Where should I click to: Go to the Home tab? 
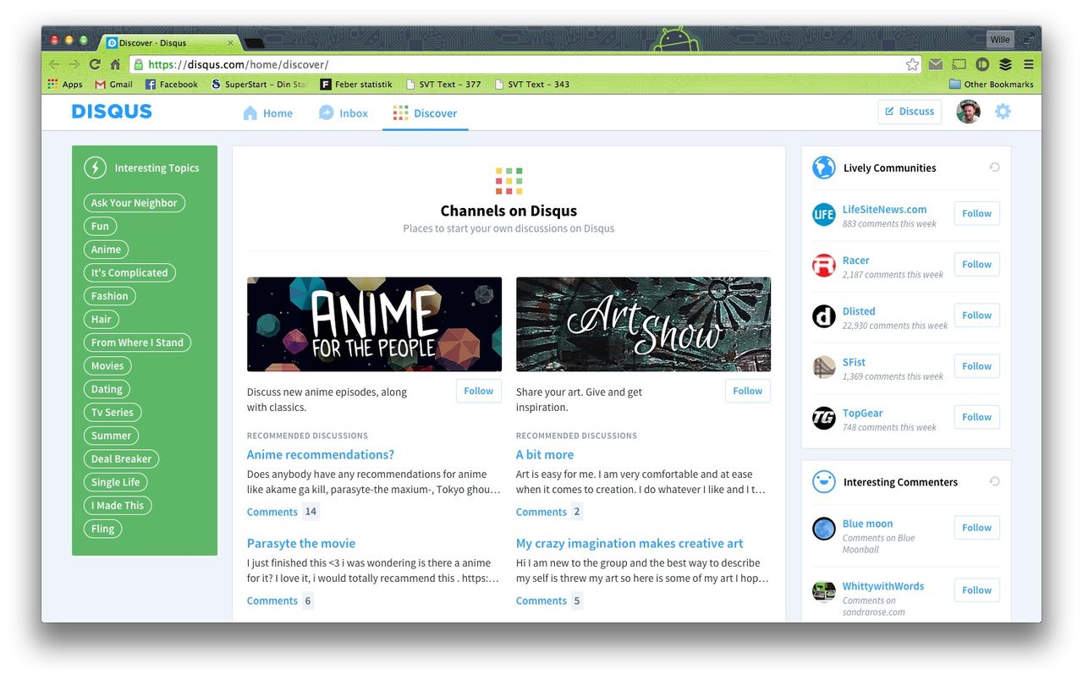267,113
